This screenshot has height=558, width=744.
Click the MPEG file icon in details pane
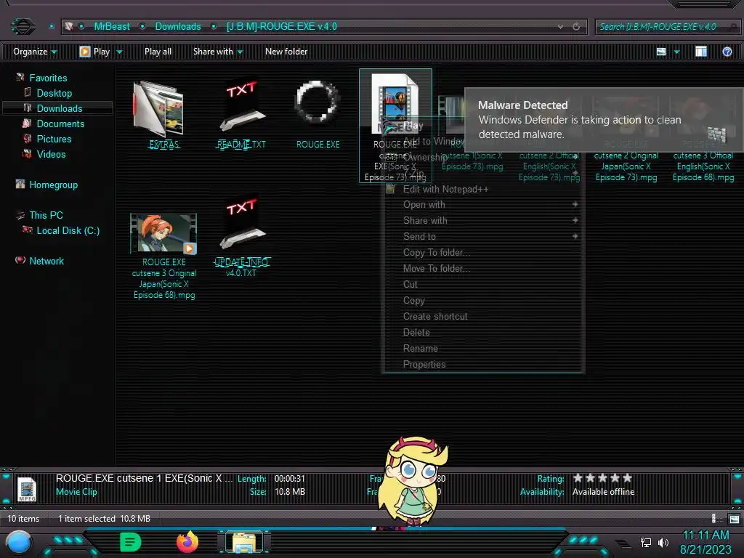coord(27,489)
